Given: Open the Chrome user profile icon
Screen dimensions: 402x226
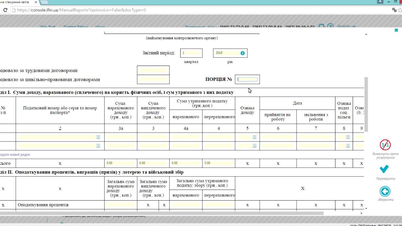Looking at the screenshot, I should pos(380,2).
